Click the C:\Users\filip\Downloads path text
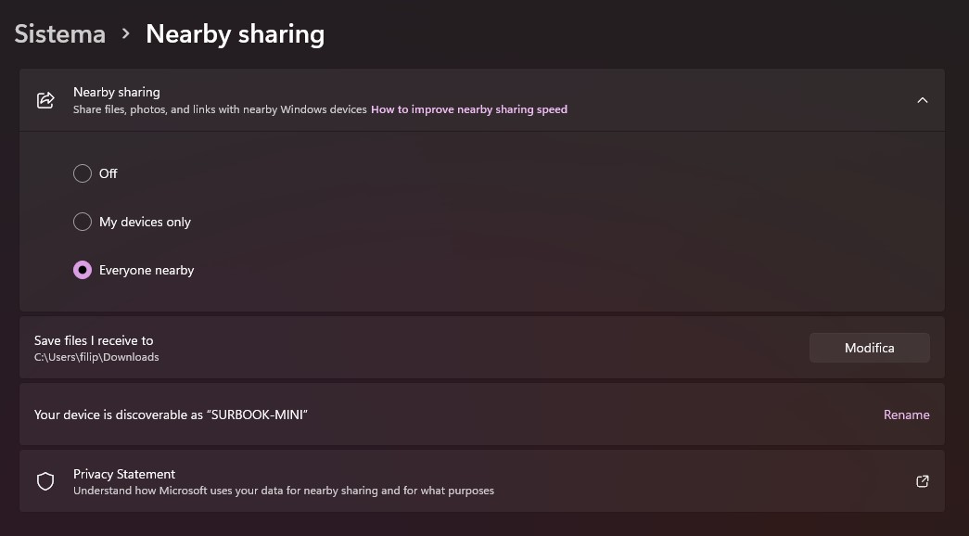 (x=96, y=357)
